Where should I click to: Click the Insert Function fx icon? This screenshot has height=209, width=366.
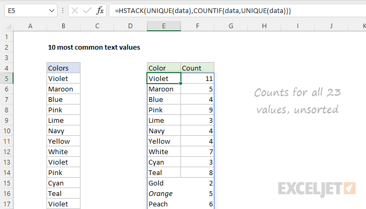click(100, 10)
